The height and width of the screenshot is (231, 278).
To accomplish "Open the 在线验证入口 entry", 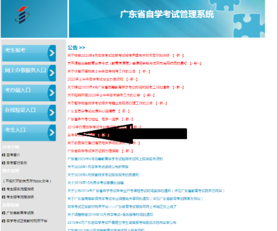I will click(29, 113).
